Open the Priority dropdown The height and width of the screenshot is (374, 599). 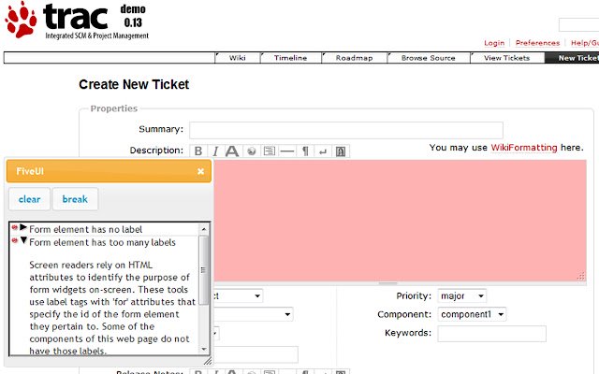(461, 295)
